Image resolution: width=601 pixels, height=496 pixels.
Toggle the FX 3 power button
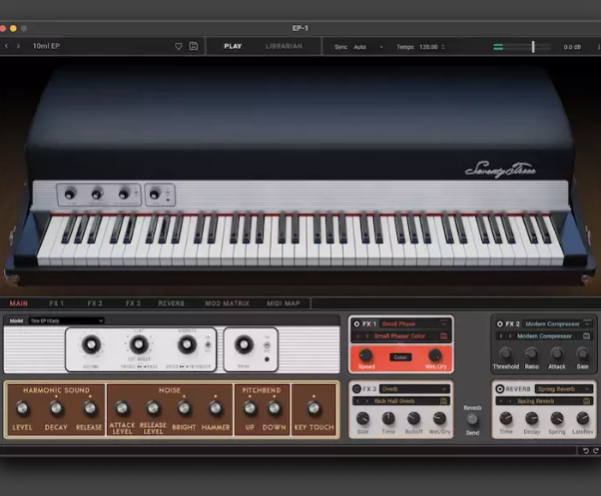pos(356,389)
